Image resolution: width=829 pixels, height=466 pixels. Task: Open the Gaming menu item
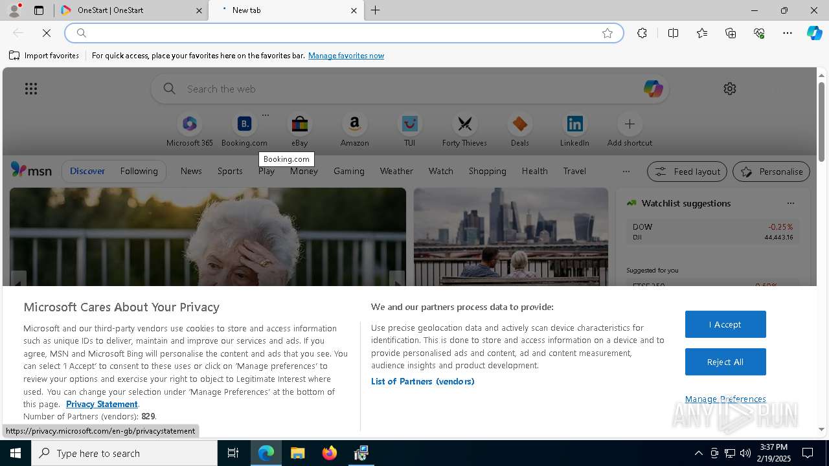[x=349, y=171]
